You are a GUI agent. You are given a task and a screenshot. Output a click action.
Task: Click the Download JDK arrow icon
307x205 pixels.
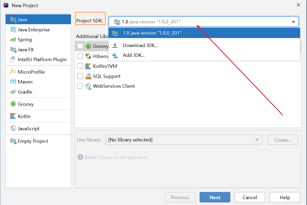[x=115, y=45]
